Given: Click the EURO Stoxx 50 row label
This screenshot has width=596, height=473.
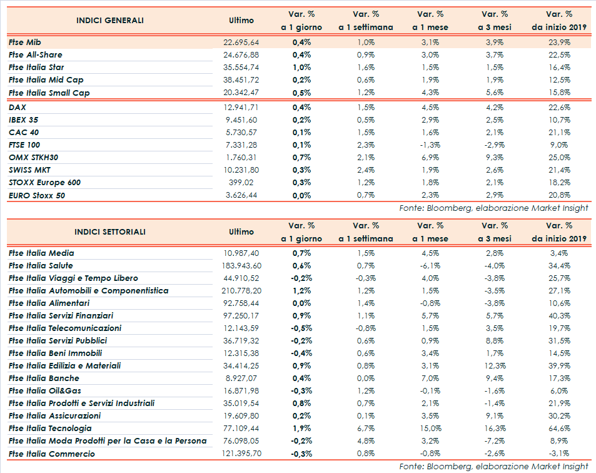Looking at the screenshot, I should pos(37,195).
